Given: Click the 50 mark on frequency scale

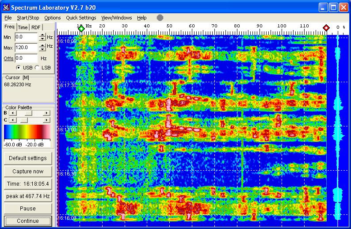Looking at the screenshot, I should (x=169, y=26).
